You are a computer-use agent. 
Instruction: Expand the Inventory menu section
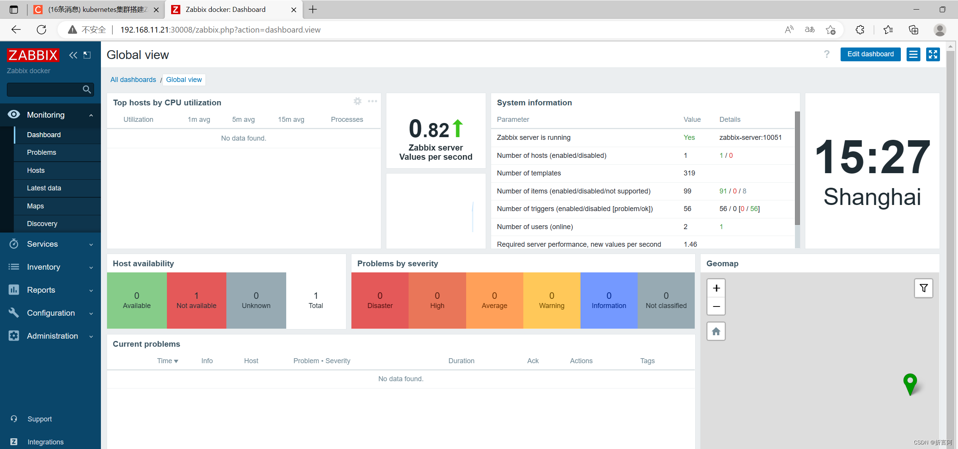click(x=91, y=267)
